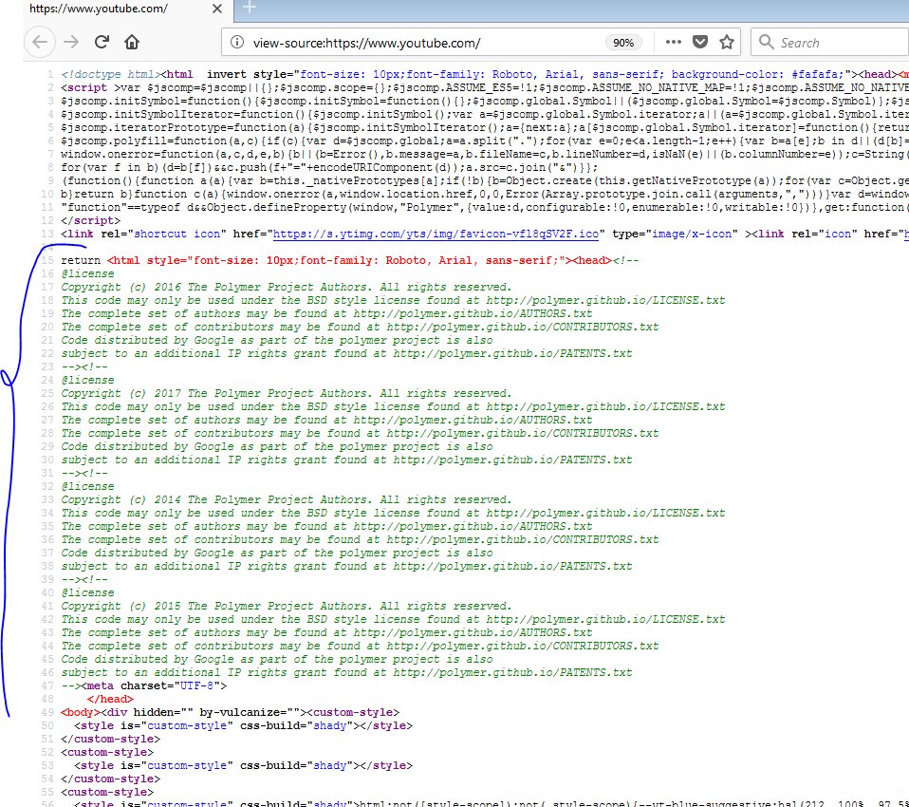Click the '@license' text on line 40
909x807 pixels.
point(87,593)
